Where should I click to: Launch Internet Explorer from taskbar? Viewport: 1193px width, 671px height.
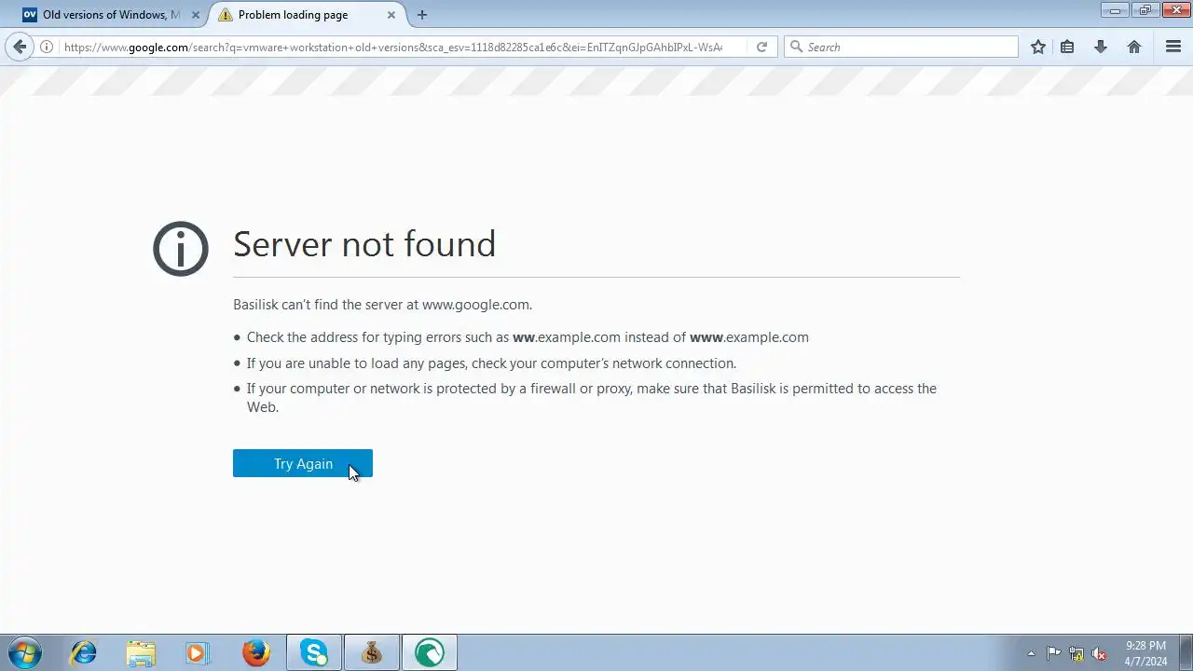coord(84,652)
